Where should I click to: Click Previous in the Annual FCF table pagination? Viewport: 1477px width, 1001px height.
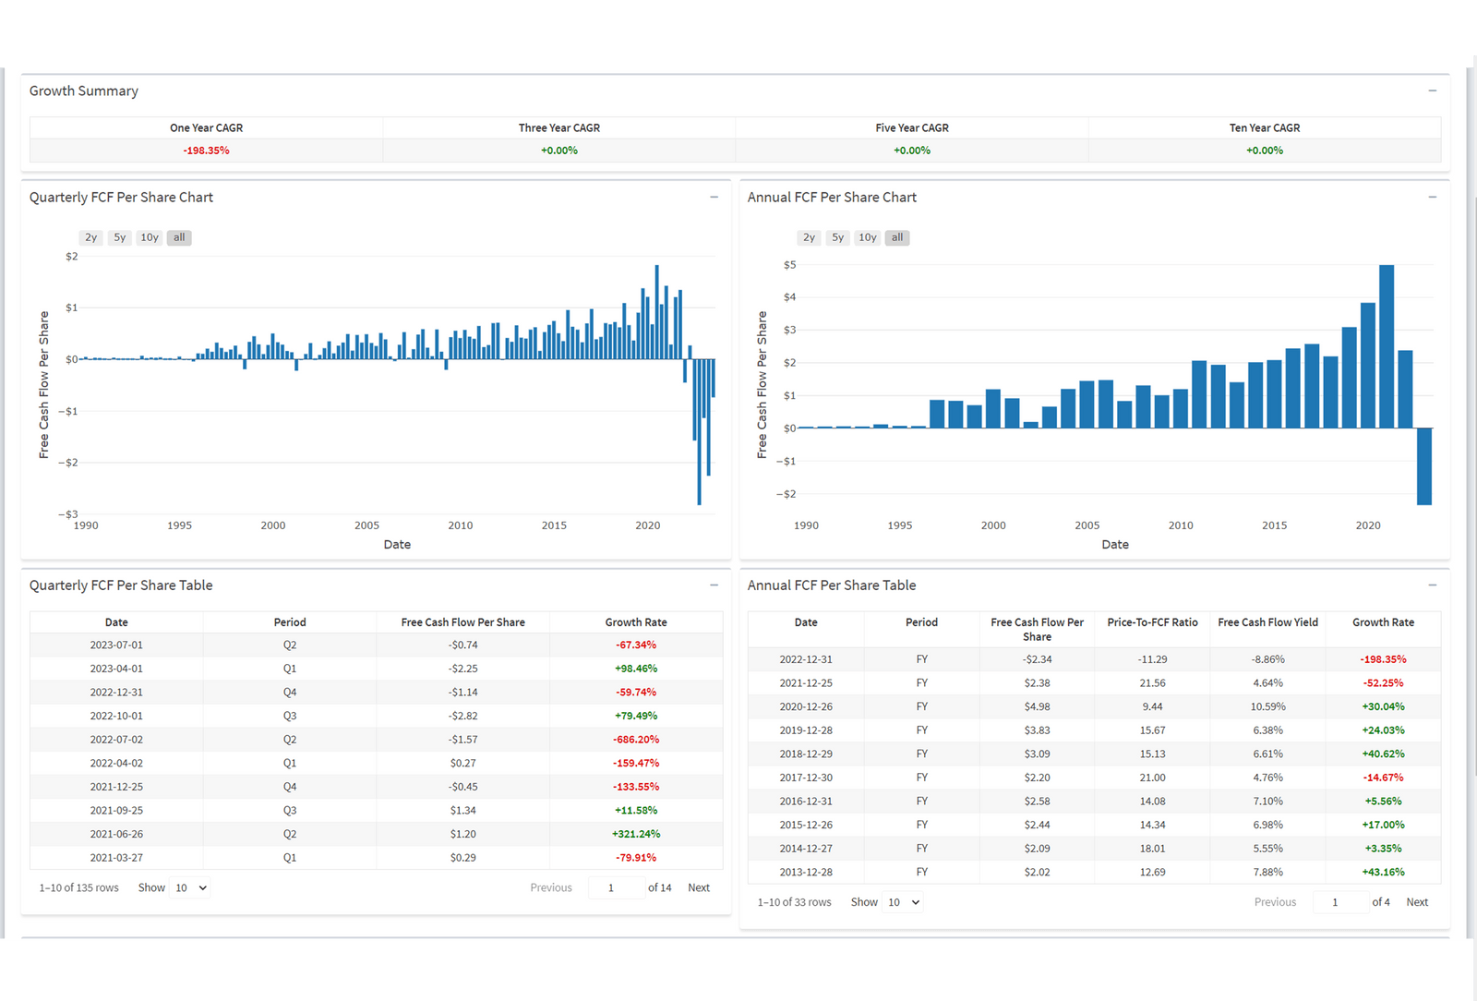(x=1275, y=902)
